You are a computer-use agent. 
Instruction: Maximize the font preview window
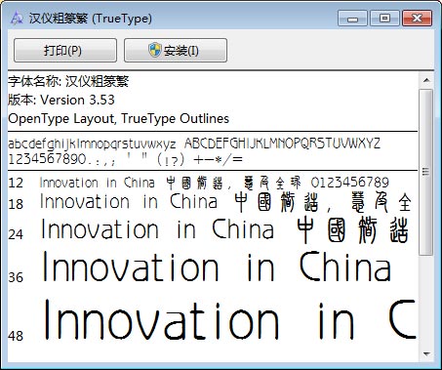click(x=384, y=18)
